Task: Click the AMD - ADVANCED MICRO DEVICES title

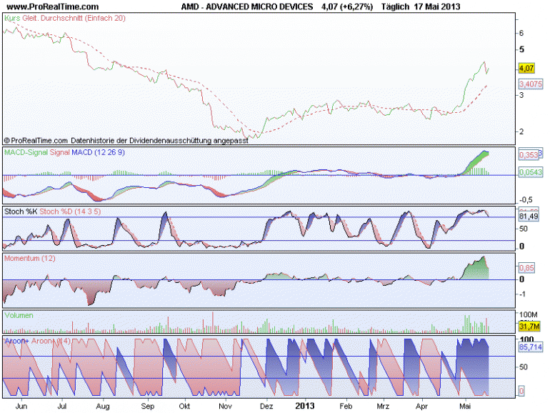Action: coord(247,6)
